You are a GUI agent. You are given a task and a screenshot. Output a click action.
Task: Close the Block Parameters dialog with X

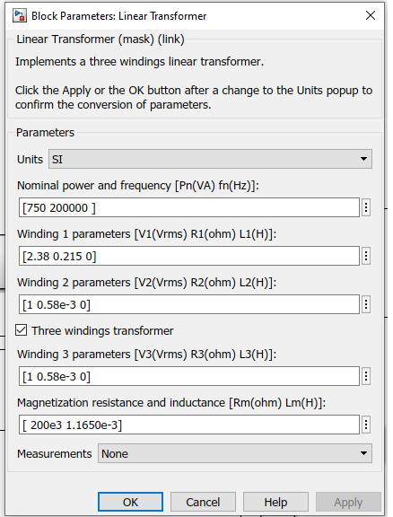point(371,15)
